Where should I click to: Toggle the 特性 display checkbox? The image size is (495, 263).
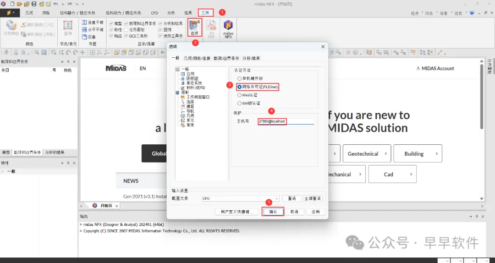[x=111, y=30]
